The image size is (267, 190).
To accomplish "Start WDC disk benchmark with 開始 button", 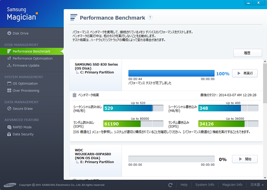I will click(x=245, y=159).
